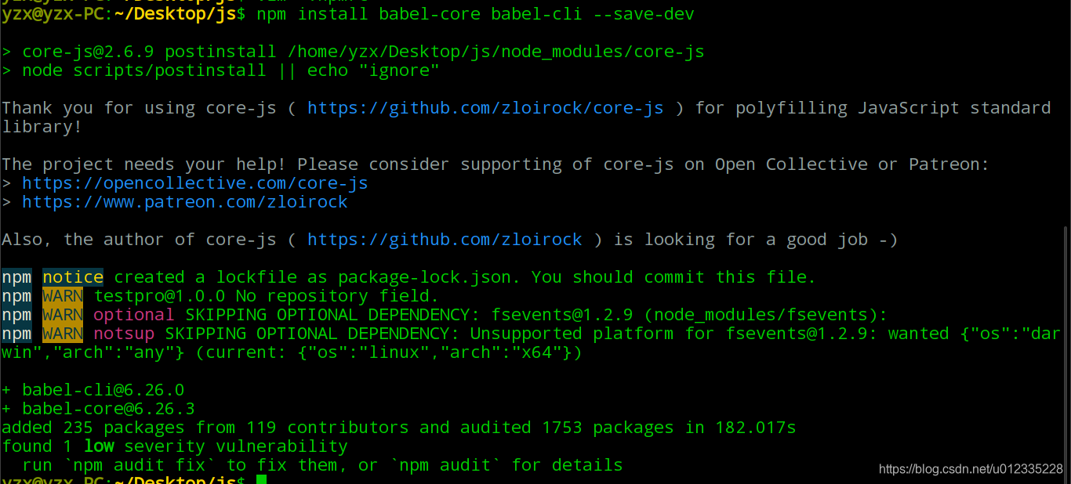The width and height of the screenshot is (1071, 484).
Task: Click the 'node scripts/postinstall || echo "ignore"' line
Action: point(220,70)
